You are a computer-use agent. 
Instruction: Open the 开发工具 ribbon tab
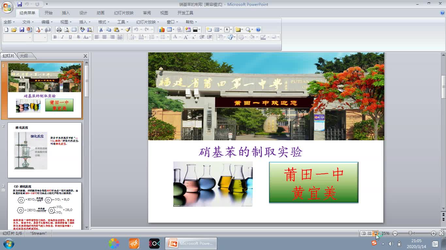pos(185,13)
